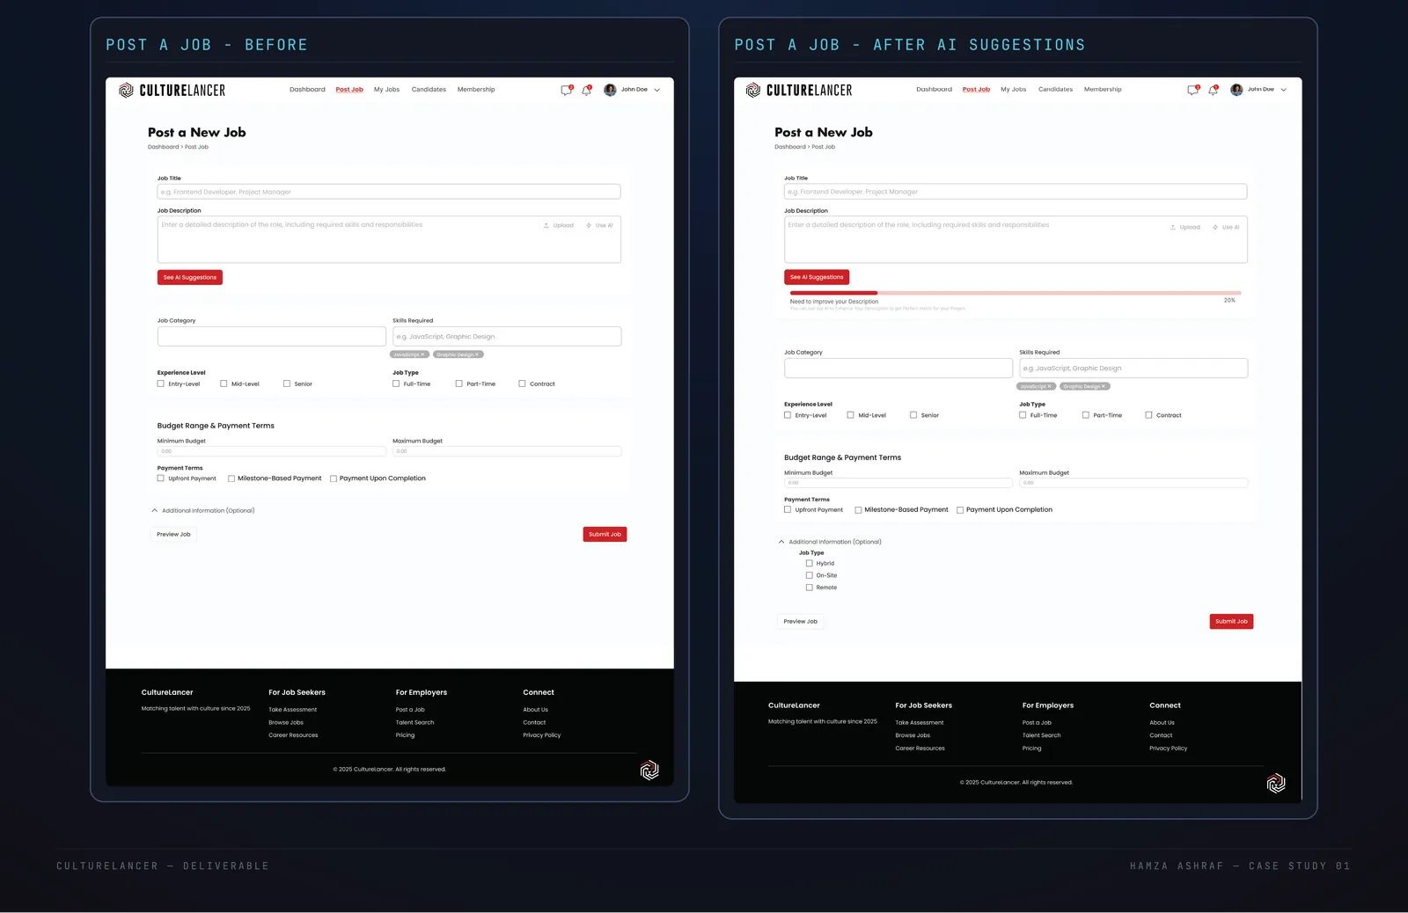1408x913 pixels.
Task: Check Contract in the After panel
Action: 1148,415
